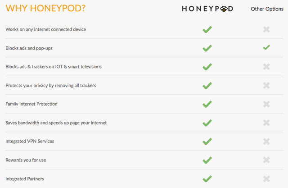This screenshot has width=288, height=188.
Task: Click Other Options green check for blocking ads
Action: [x=266, y=47]
